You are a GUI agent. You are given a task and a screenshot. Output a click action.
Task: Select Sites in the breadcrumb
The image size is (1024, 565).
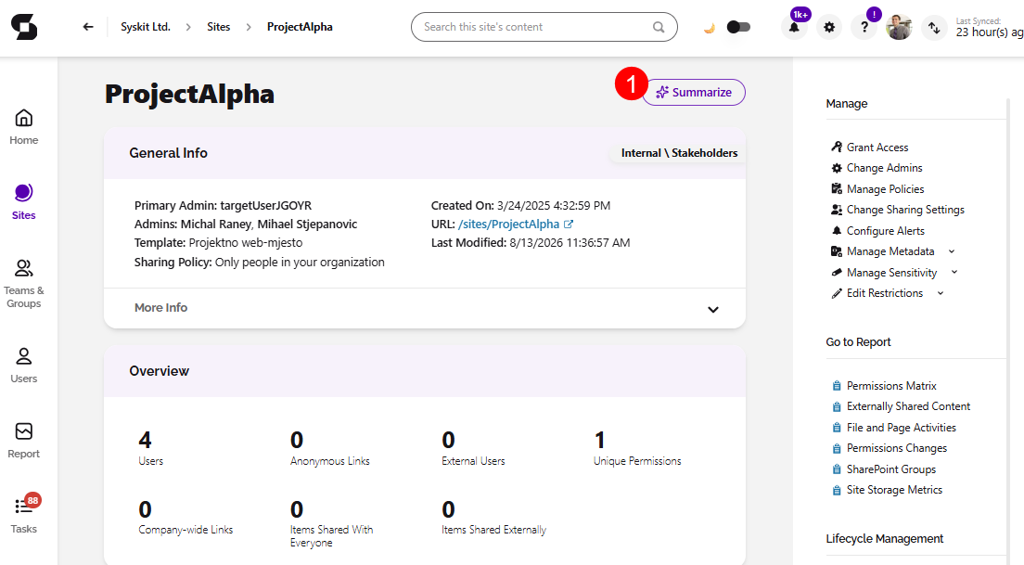pos(219,27)
